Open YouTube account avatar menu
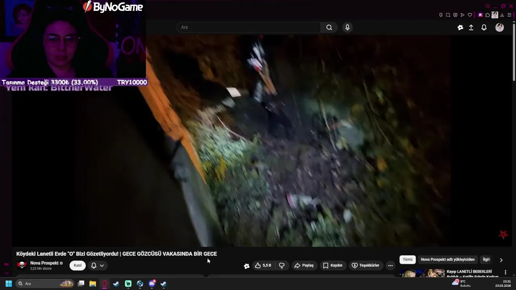The height and width of the screenshot is (290, 516). (x=499, y=27)
